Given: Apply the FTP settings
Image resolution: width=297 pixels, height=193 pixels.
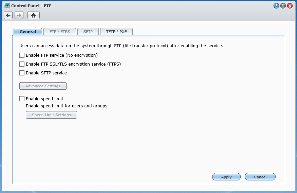Looking at the screenshot, I should point(226,177).
